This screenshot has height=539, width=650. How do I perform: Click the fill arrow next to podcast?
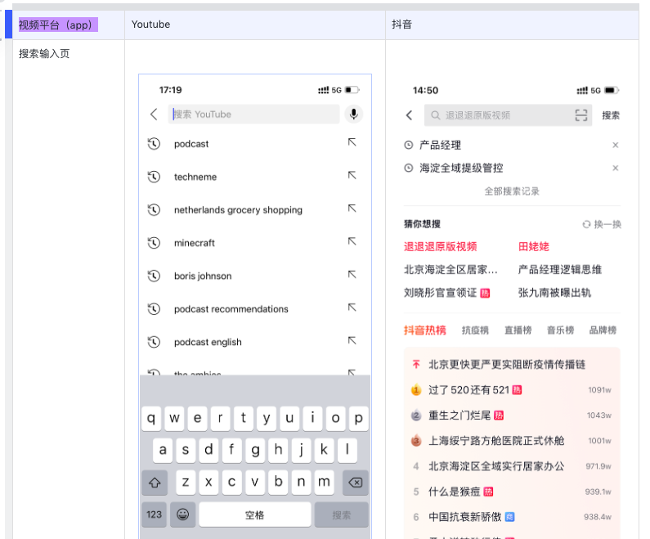352,143
